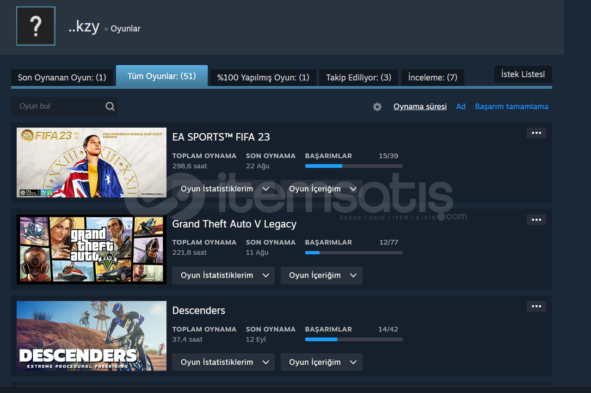Click FIFA 23 achievements progress bar
This screenshot has width=591, height=393.
point(354,166)
